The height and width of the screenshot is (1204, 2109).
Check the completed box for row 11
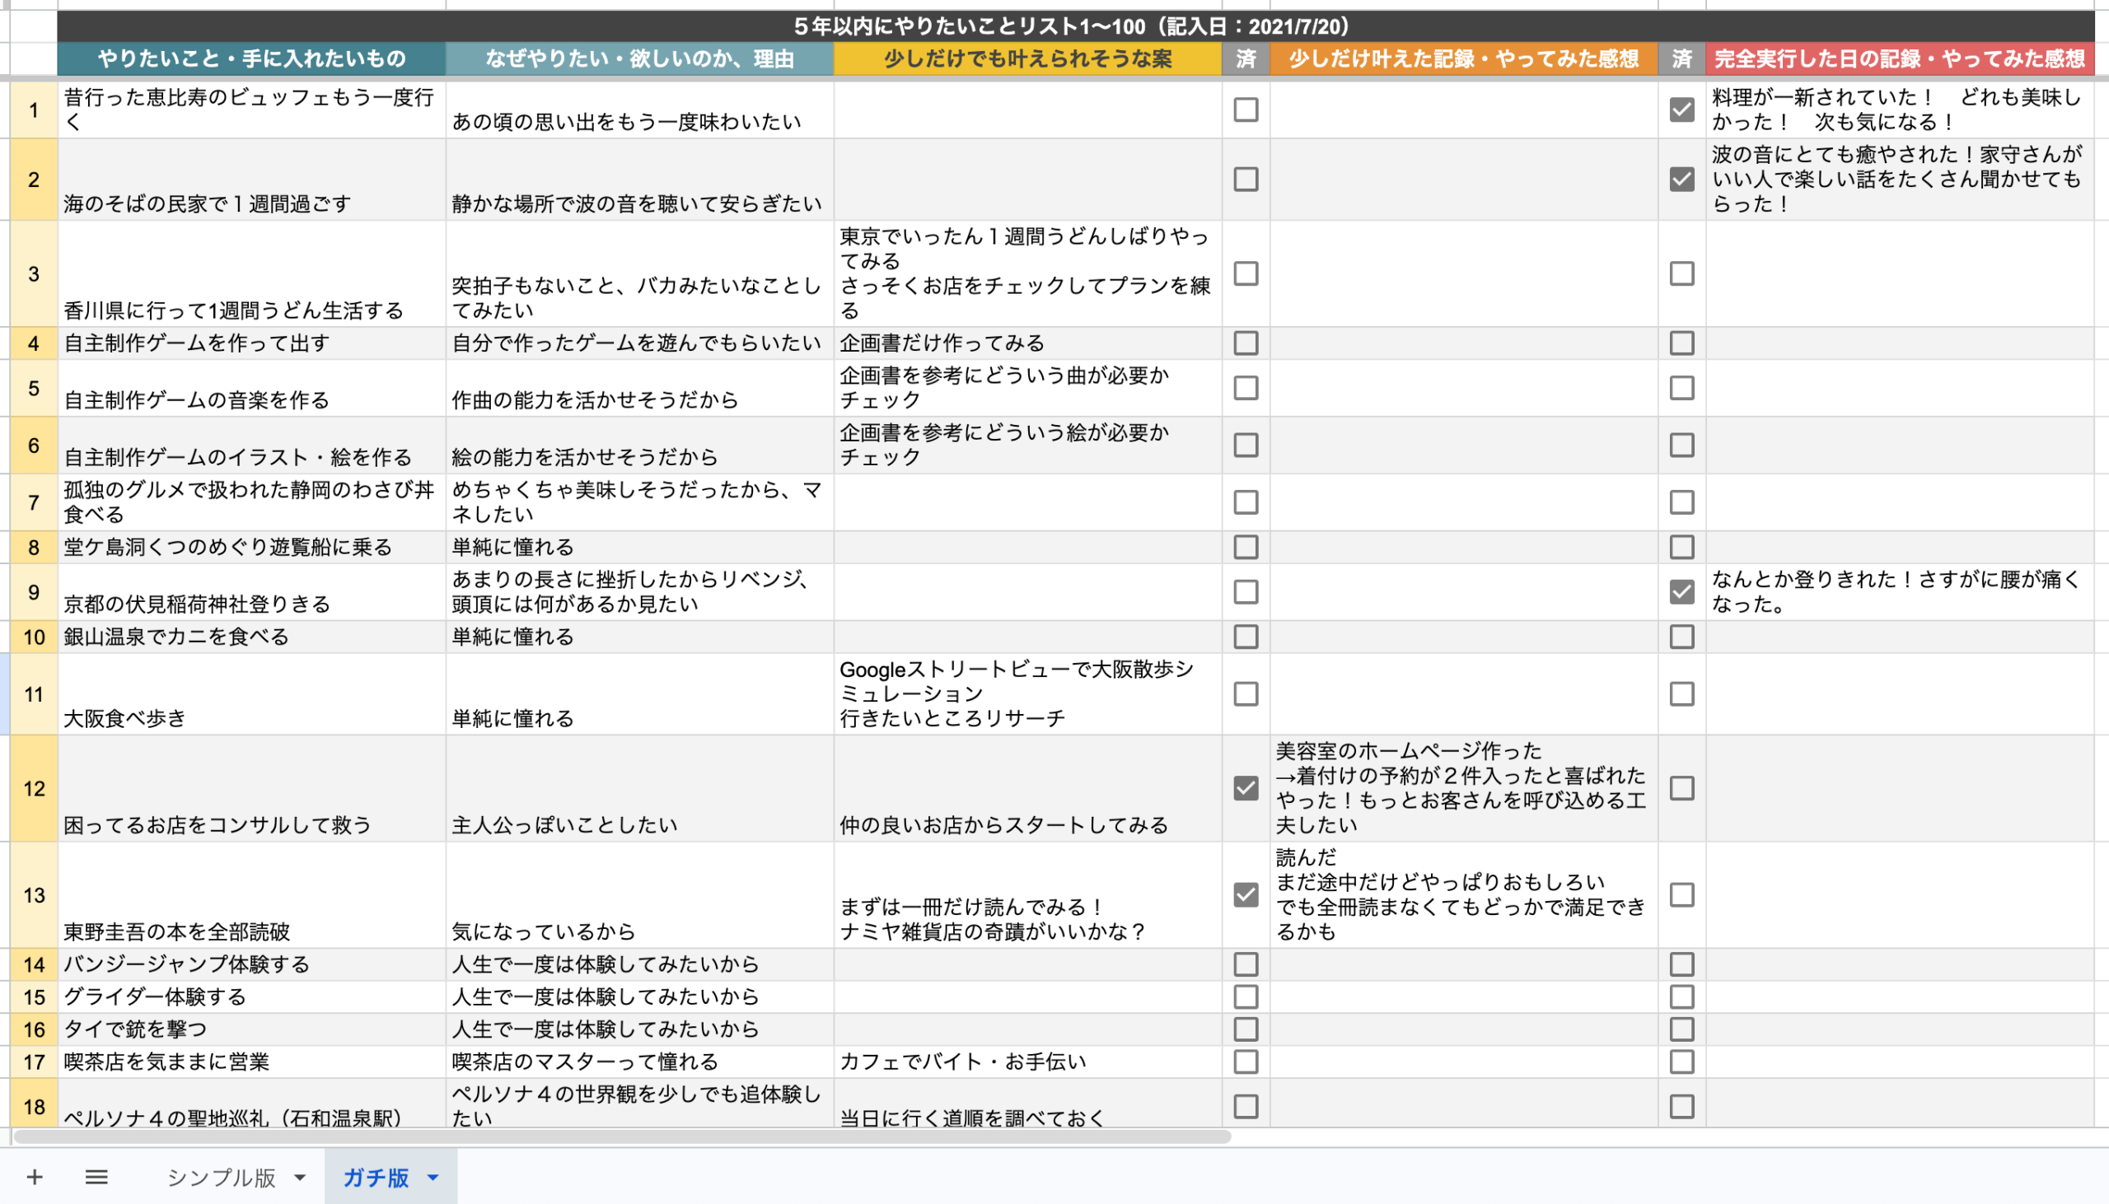(x=1681, y=693)
